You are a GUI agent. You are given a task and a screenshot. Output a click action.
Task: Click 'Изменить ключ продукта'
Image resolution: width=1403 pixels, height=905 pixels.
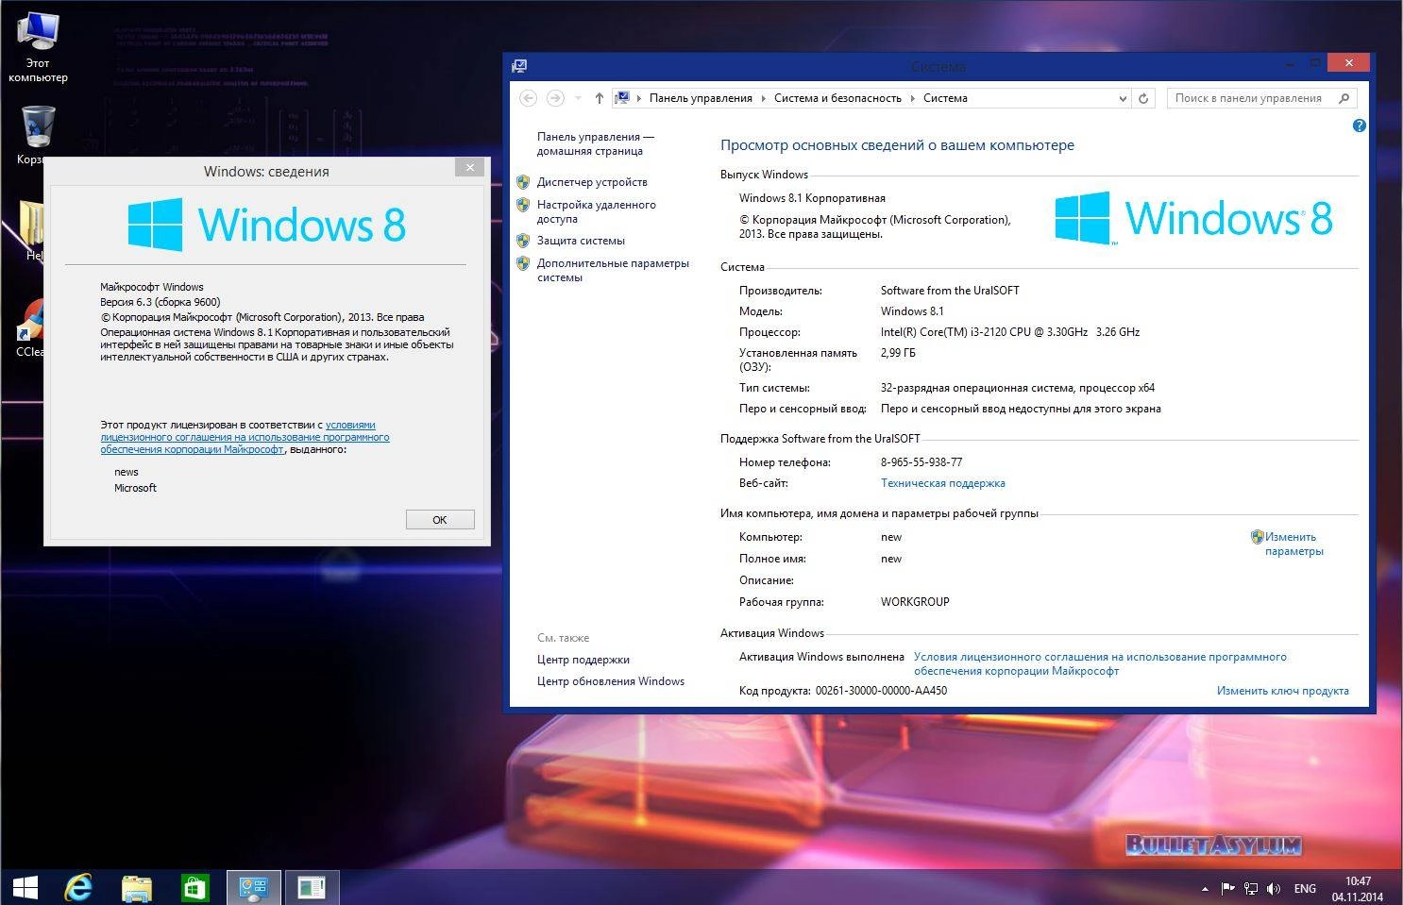coord(1282,691)
